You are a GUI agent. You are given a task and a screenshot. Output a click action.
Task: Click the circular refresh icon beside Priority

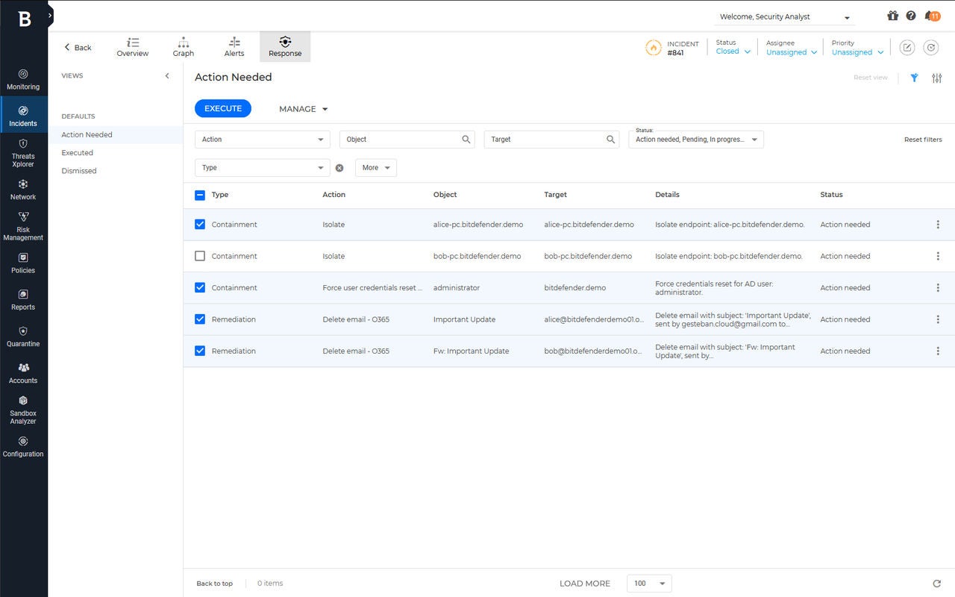(x=931, y=48)
